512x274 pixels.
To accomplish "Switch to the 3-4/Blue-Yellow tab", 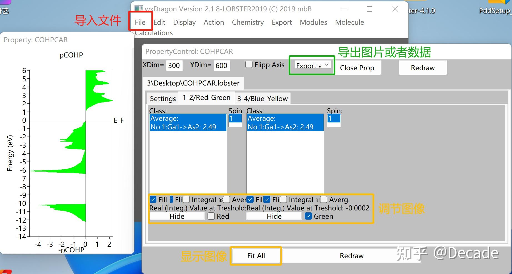I will pos(262,98).
